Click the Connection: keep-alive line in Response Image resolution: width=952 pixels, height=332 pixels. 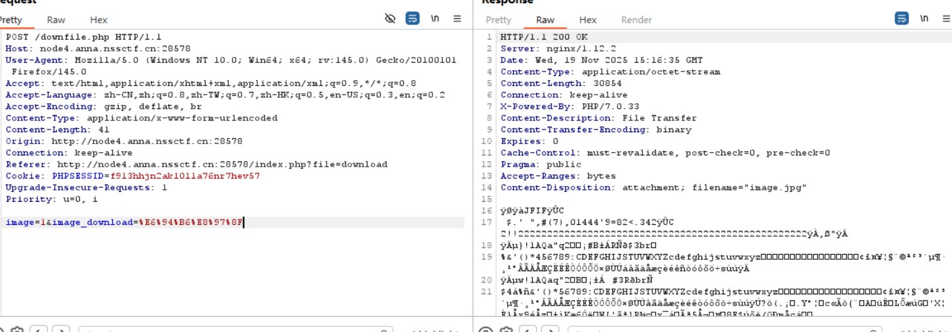[563, 95]
